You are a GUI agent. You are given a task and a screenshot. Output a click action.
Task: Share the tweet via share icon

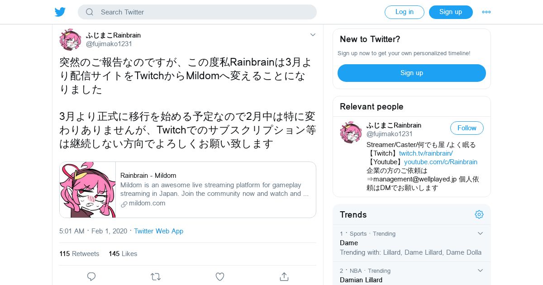click(x=284, y=276)
